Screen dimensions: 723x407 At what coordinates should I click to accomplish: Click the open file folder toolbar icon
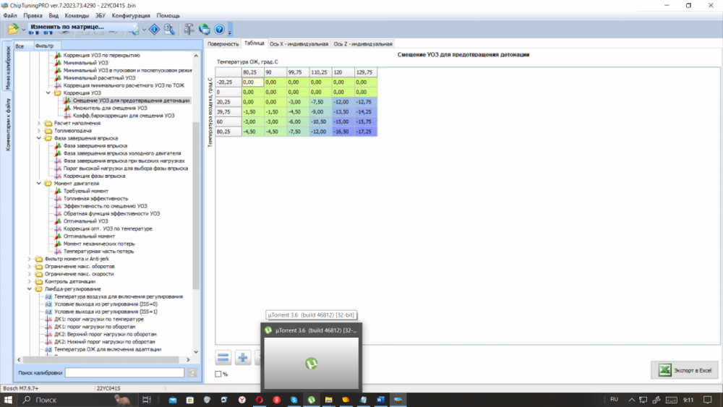click(12, 29)
